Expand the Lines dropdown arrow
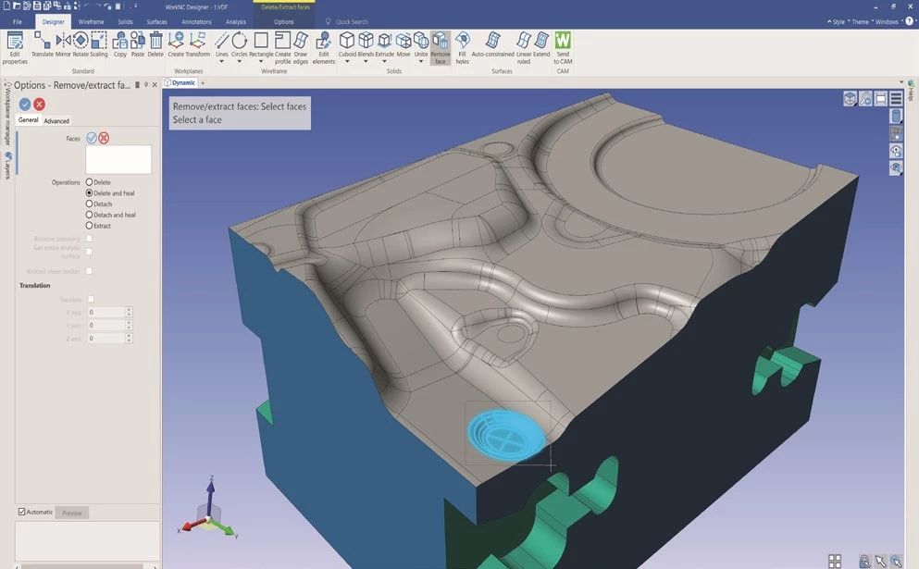The width and height of the screenshot is (919, 569). [221, 62]
